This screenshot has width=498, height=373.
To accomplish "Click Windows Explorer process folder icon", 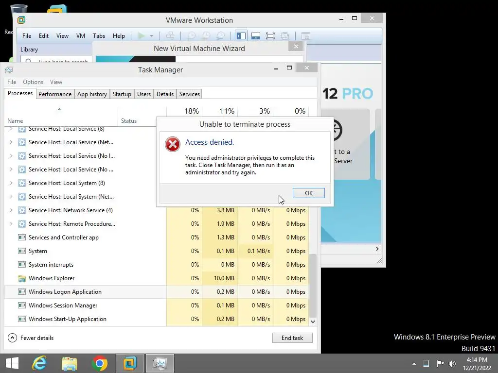I will tap(21, 278).
